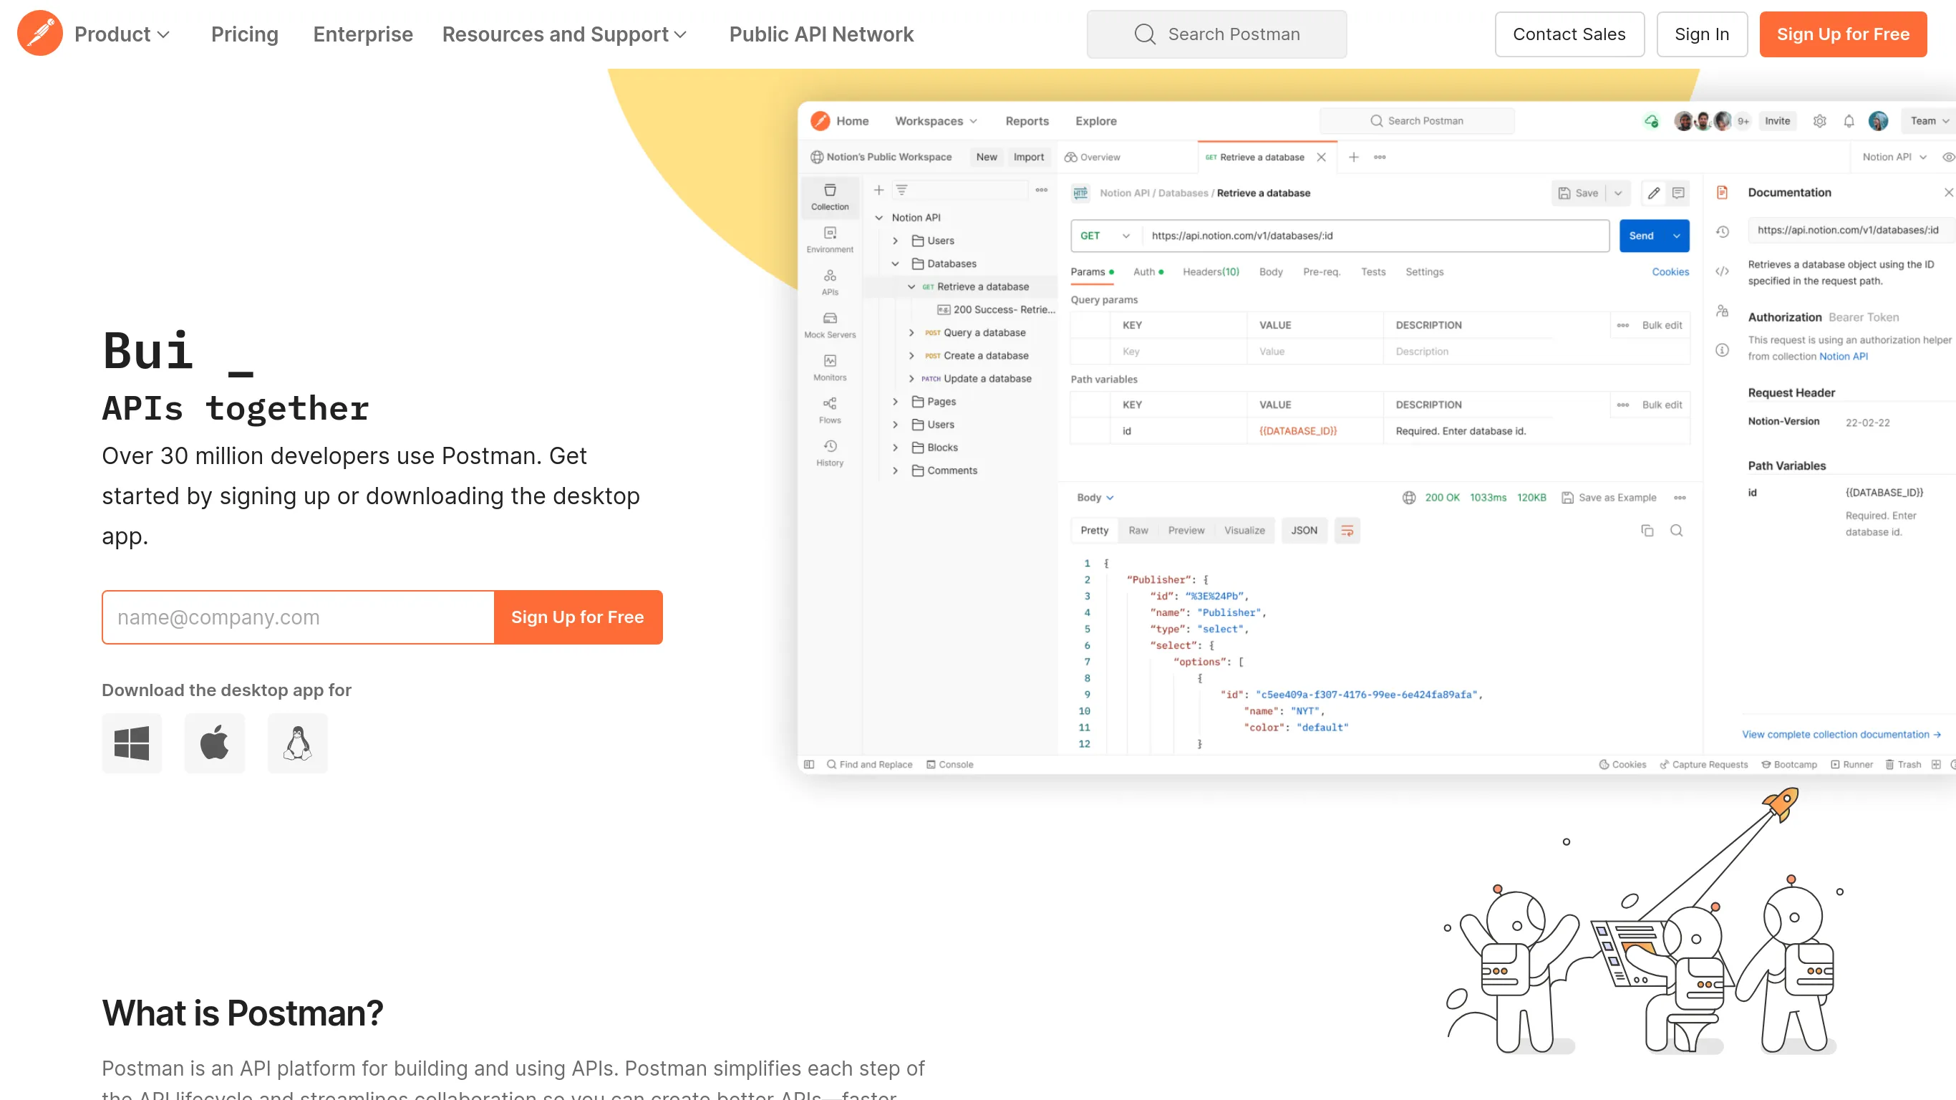
Task: Open the Overview tab
Action: click(1092, 158)
